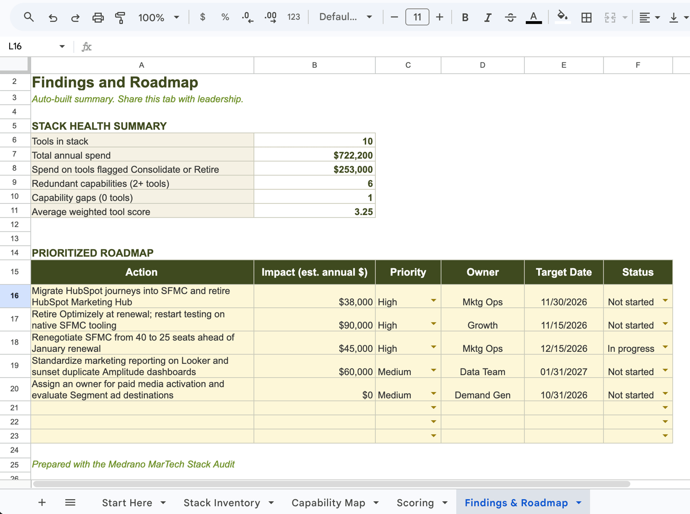Click the search menus magnifier icon
690x514 pixels.
29,17
